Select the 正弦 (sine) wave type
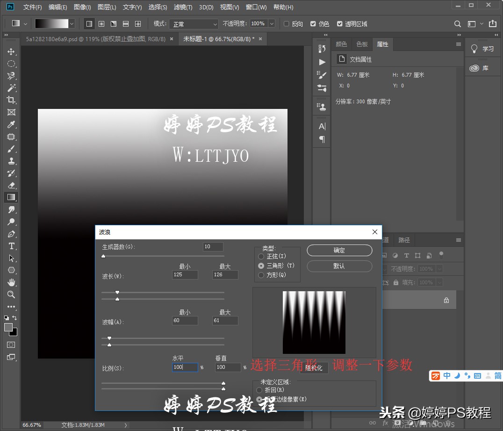503x431 pixels. 261,257
